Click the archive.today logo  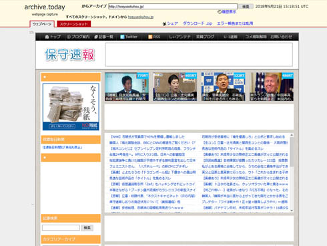coord(45,7)
